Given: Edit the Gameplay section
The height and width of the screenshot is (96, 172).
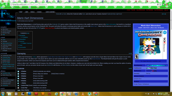Looking at the screenshot, I should (130, 53).
